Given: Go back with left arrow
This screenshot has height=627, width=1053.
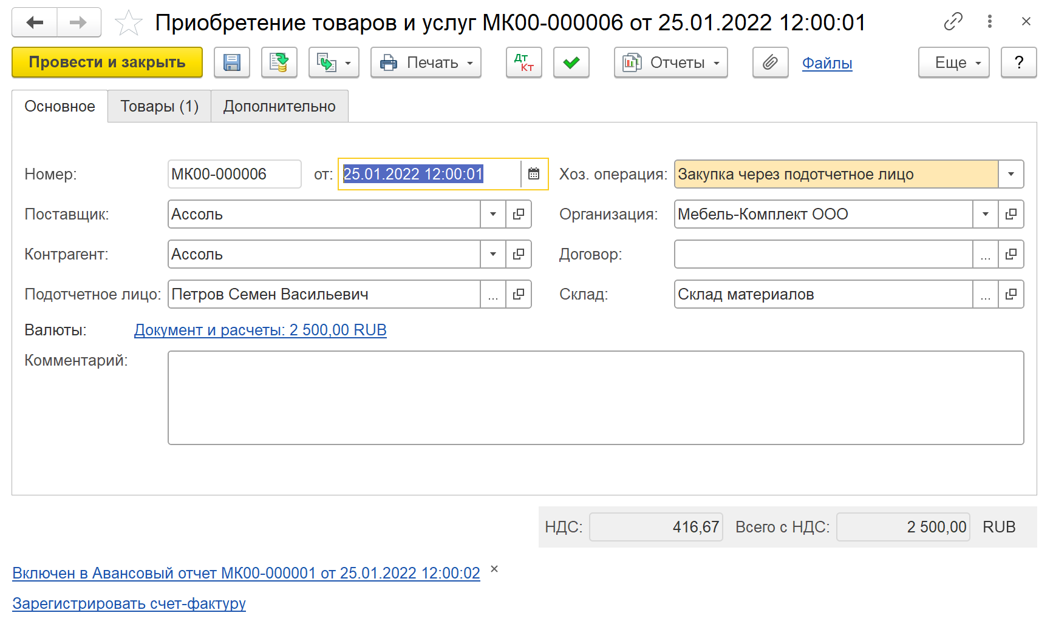Looking at the screenshot, I should tap(35, 22).
